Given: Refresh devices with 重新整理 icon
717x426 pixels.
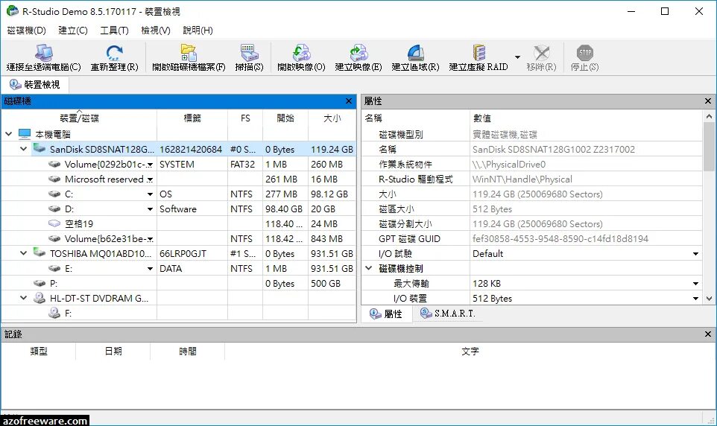Looking at the screenshot, I should tap(114, 53).
